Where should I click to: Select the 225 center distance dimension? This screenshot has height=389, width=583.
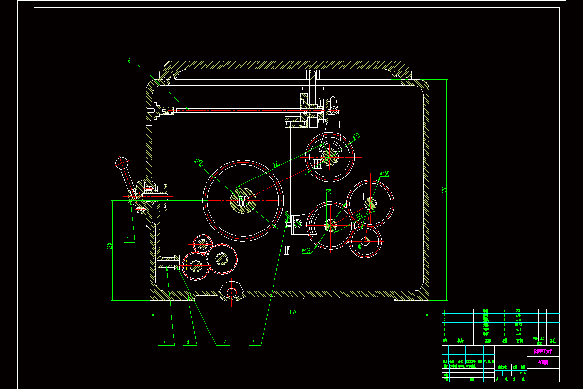(276, 165)
